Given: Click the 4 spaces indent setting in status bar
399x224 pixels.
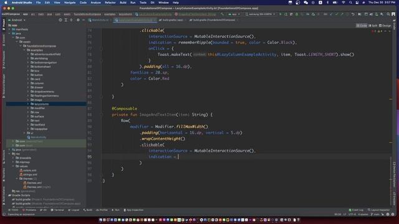Looking at the screenshot, I should tap(363, 214).
